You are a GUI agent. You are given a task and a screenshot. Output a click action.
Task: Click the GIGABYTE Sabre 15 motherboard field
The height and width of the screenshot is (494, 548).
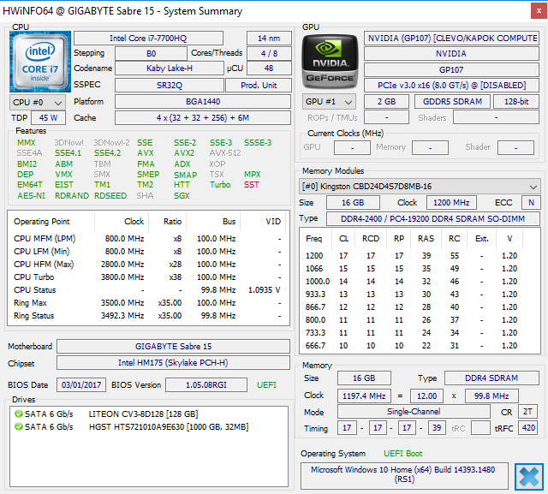[x=173, y=346]
